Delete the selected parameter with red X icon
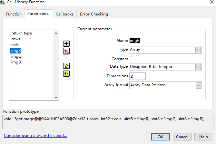The height and width of the screenshot is (144, 216). pyautogui.click(x=66, y=51)
